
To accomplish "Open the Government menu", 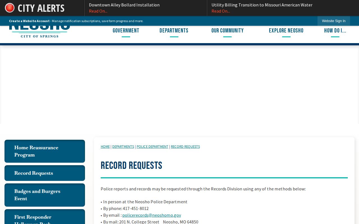I will point(126,31).
